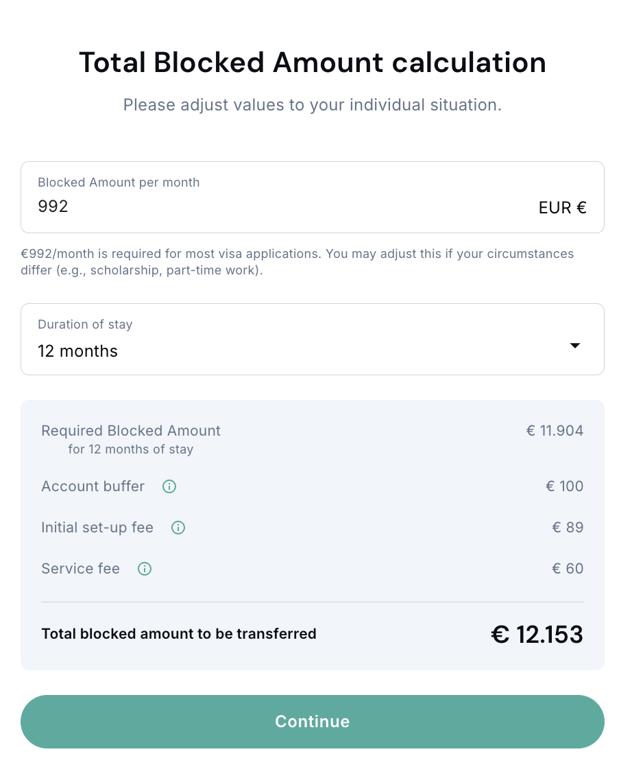Click the "Total blocked amount to be transferred" label
The image size is (632, 767).
point(179,634)
